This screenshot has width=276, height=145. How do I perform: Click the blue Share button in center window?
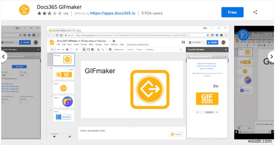(212, 42)
